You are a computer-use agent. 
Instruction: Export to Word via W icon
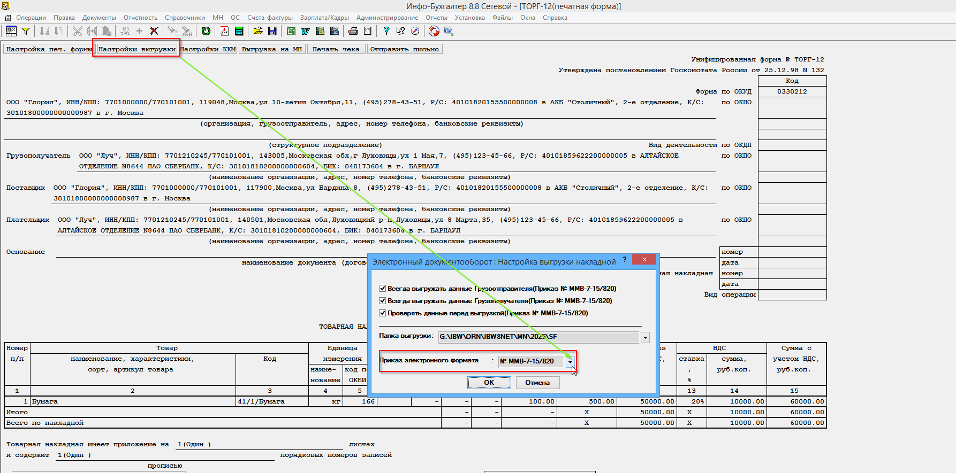(306, 31)
